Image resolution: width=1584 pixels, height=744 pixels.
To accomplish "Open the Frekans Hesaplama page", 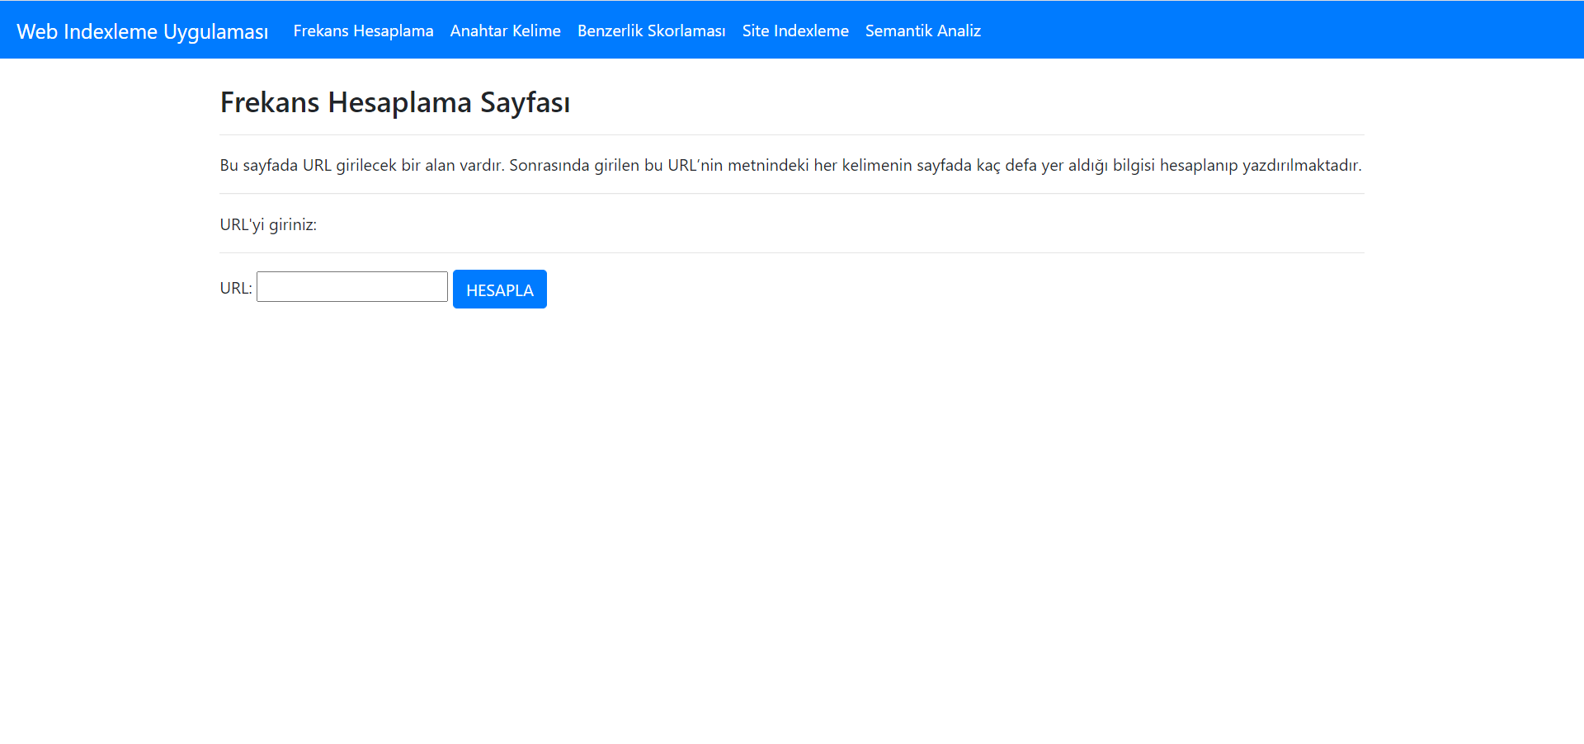I will (x=363, y=31).
